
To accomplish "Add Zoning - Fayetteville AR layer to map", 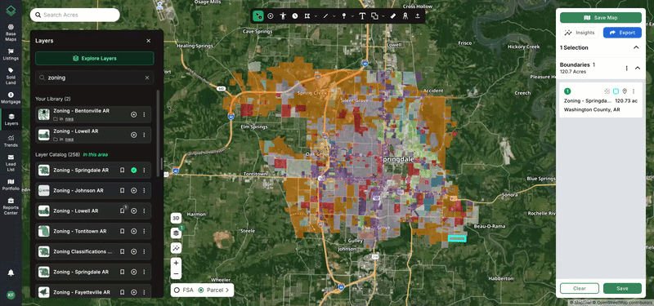I will [133, 292].
